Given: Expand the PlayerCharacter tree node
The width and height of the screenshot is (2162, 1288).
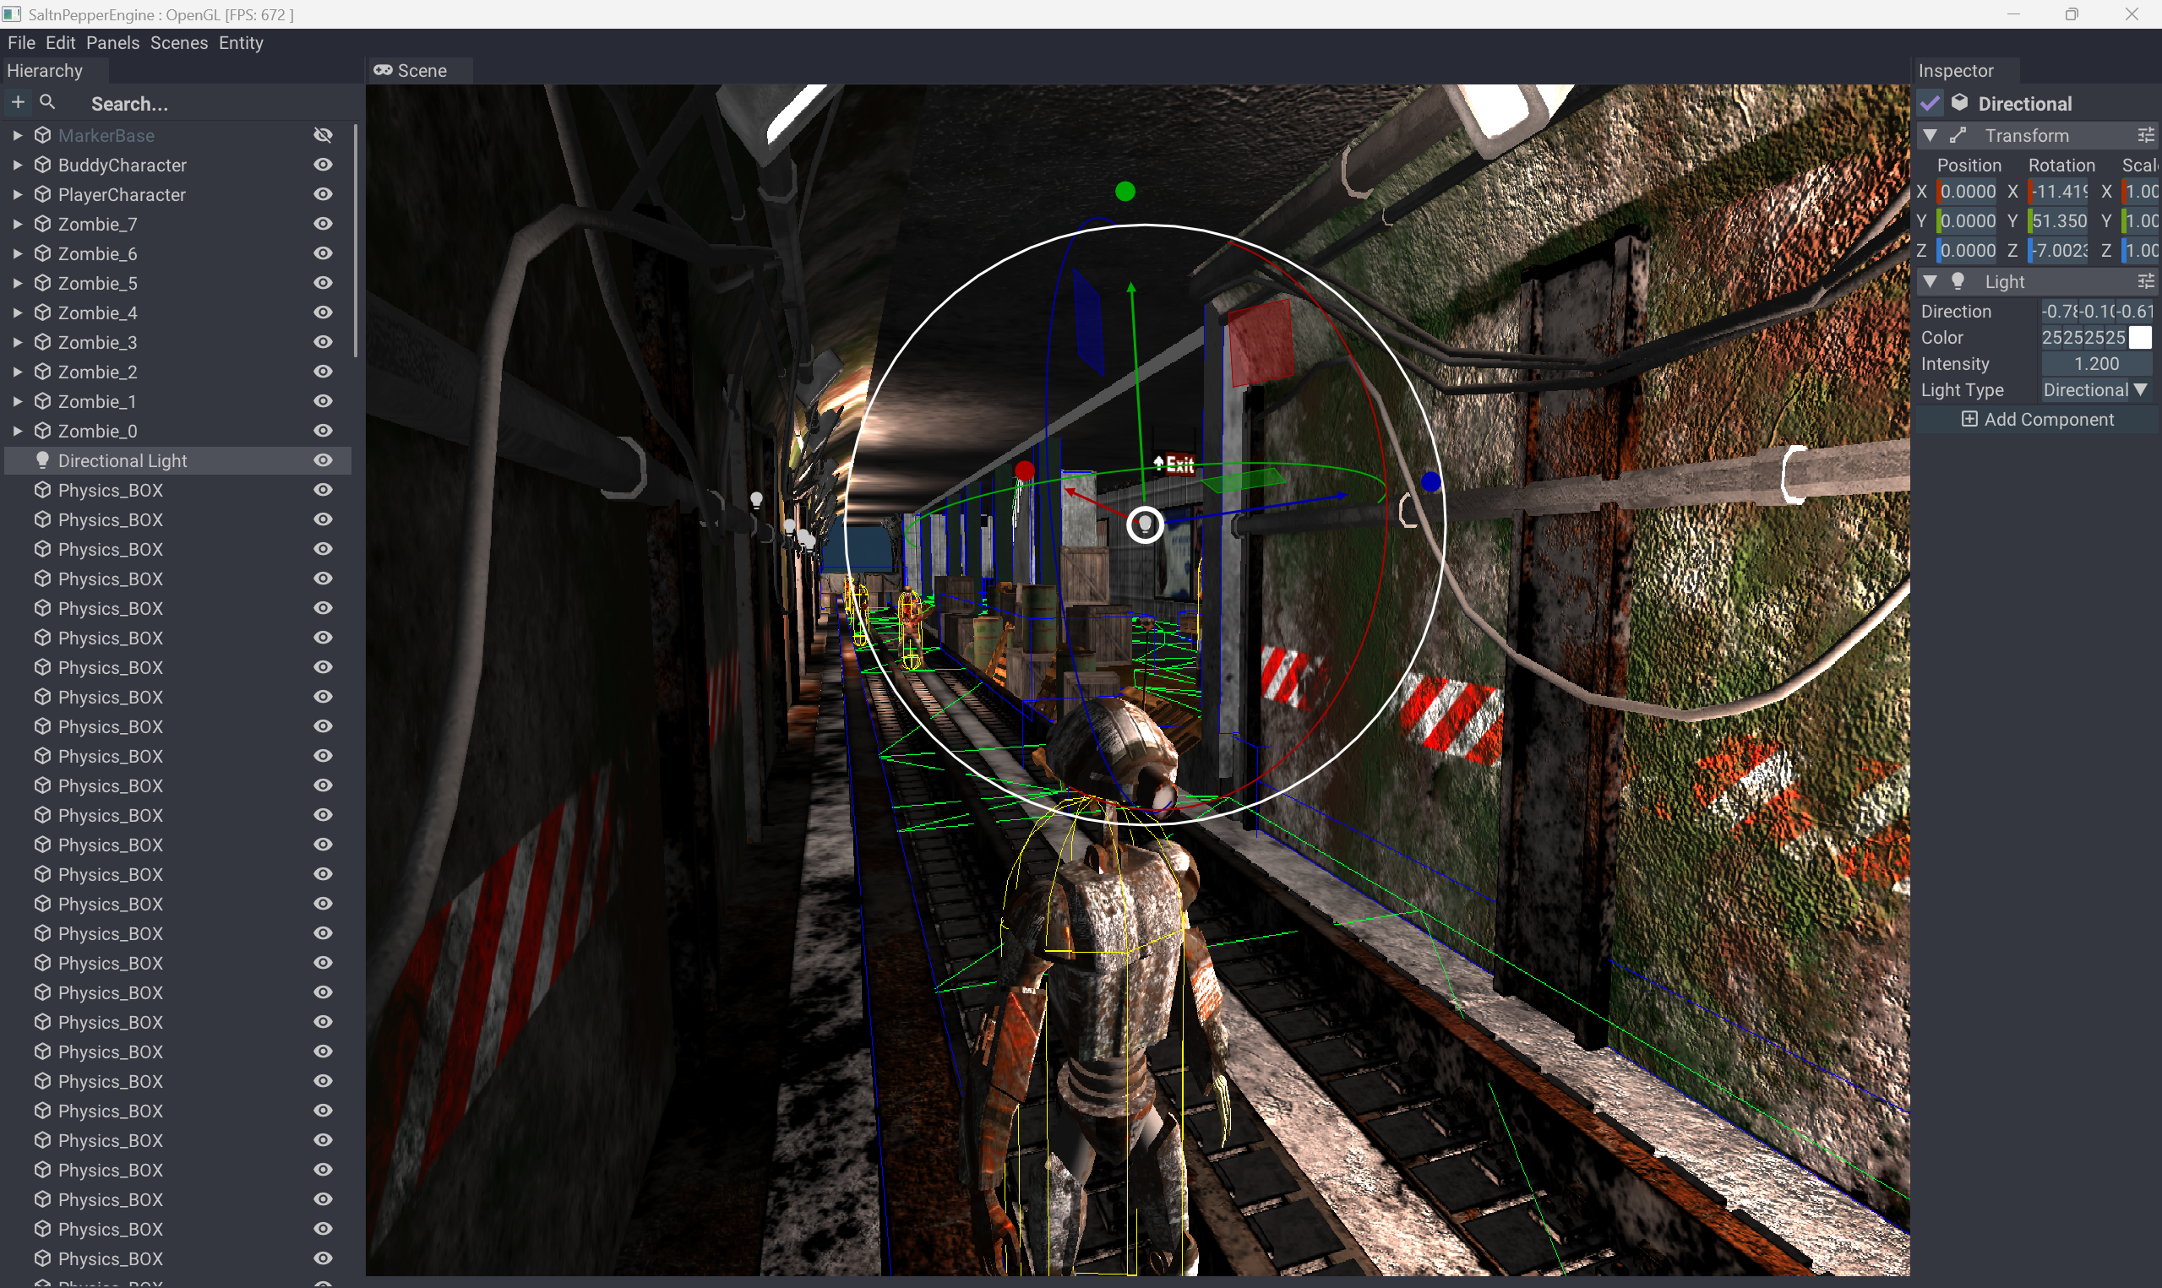Looking at the screenshot, I should click(x=17, y=194).
